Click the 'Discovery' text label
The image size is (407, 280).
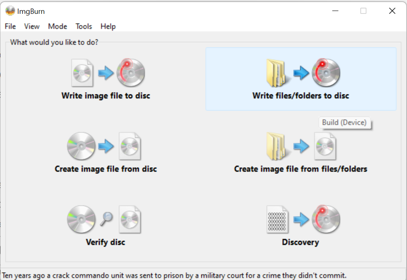300,242
